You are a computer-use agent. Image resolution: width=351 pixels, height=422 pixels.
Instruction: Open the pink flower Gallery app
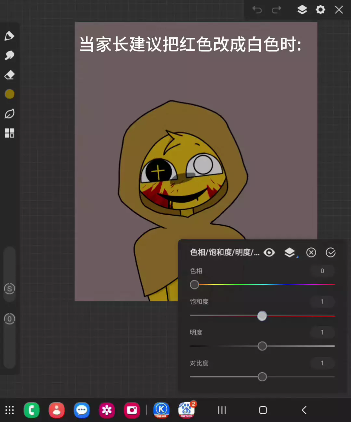point(107,410)
